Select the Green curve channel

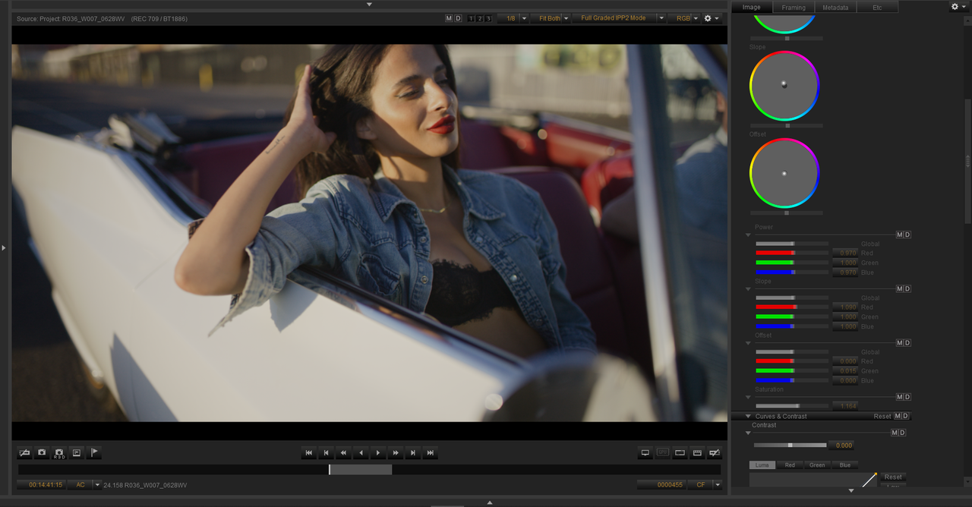[817, 464]
